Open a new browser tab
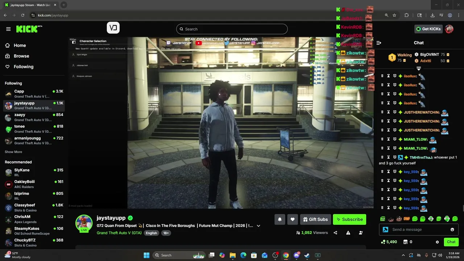 (64, 5)
